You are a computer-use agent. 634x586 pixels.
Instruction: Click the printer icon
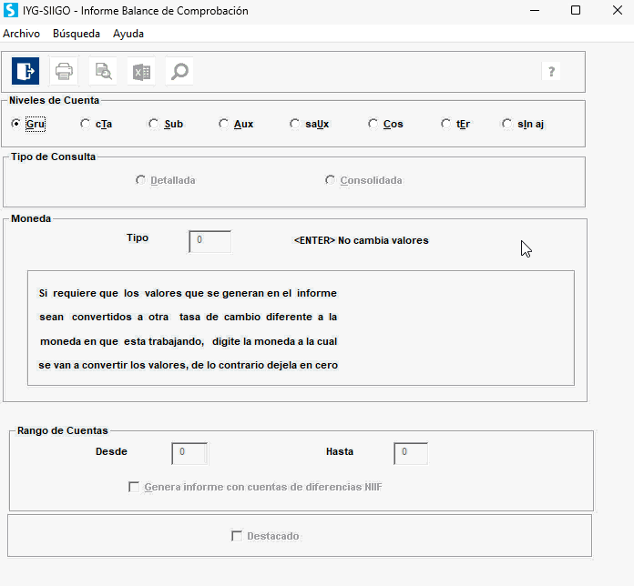64,71
